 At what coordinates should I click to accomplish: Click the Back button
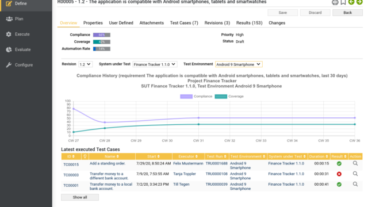347,13
